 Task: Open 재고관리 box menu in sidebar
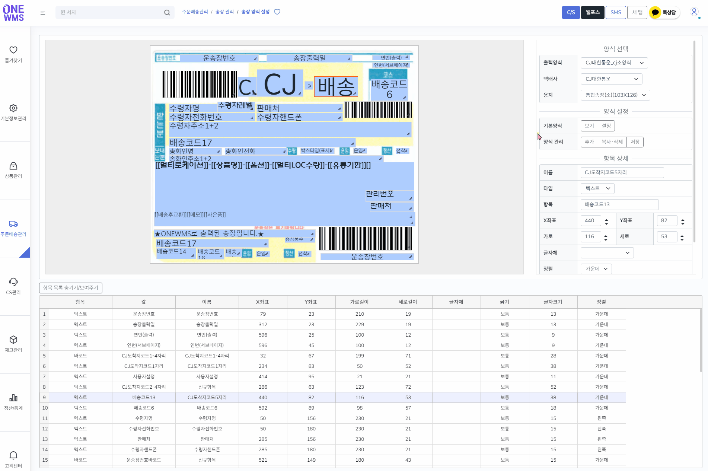[x=13, y=344]
